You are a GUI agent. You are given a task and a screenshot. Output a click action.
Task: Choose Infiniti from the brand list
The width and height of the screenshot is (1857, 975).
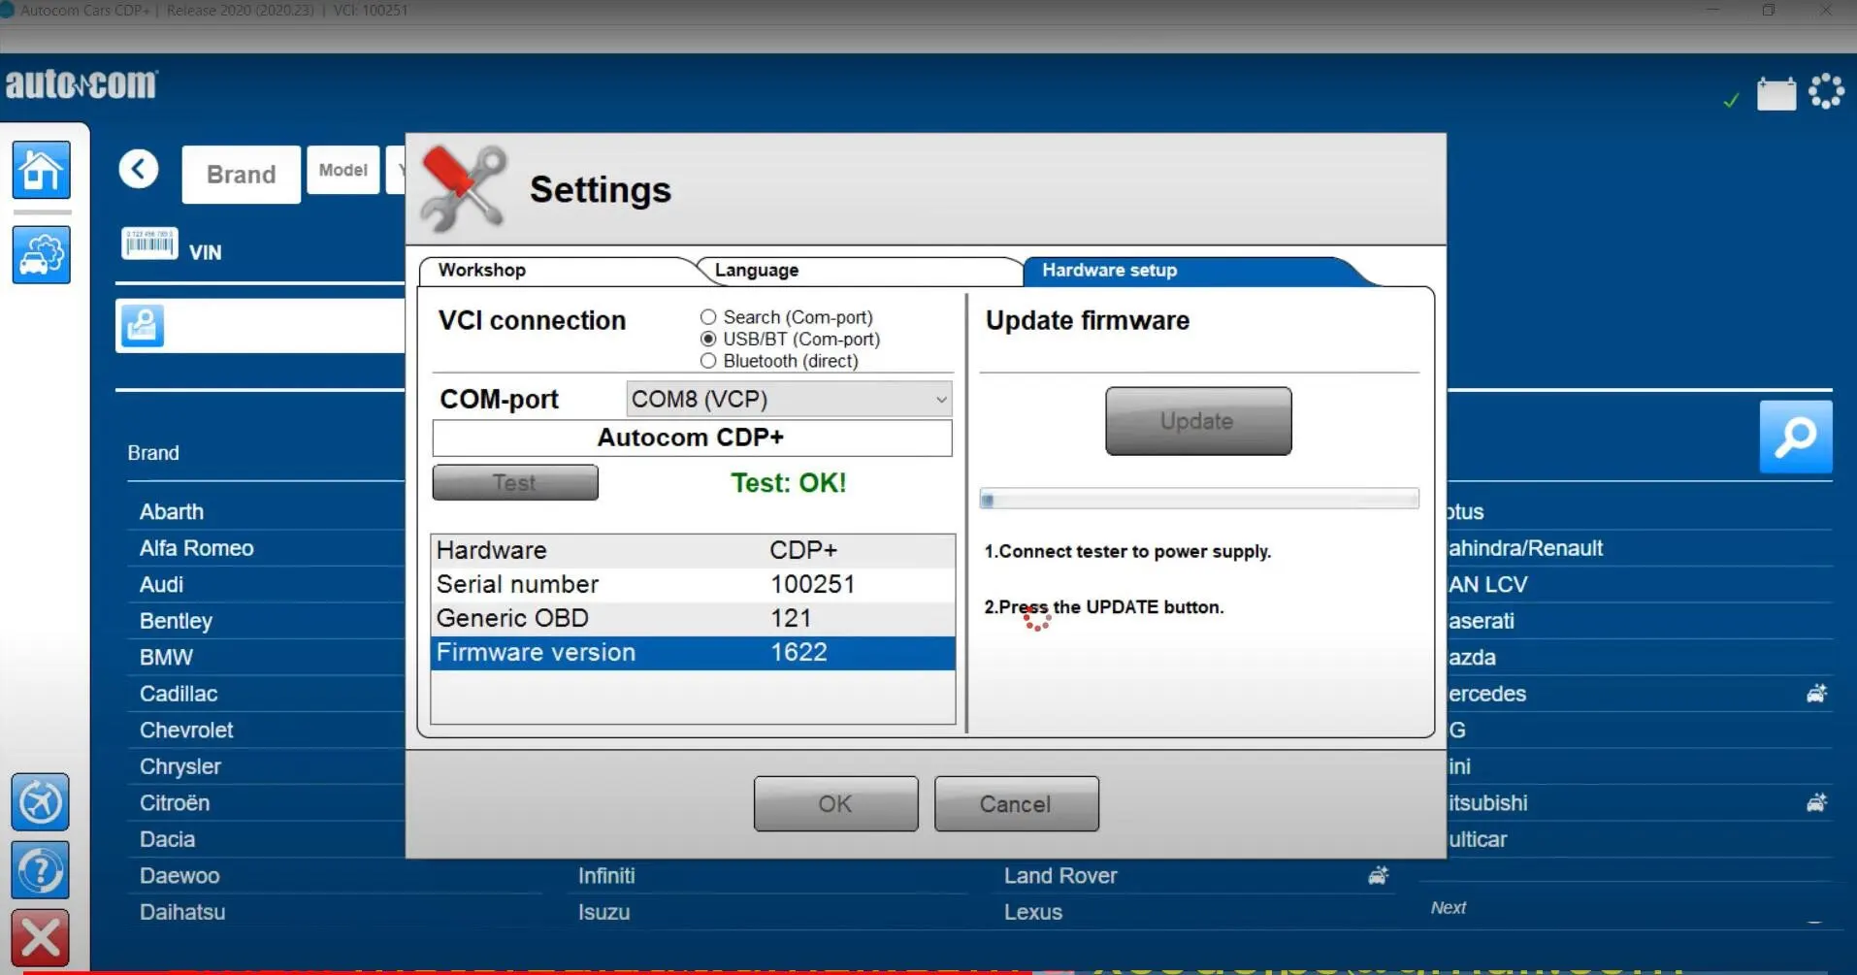click(606, 875)
